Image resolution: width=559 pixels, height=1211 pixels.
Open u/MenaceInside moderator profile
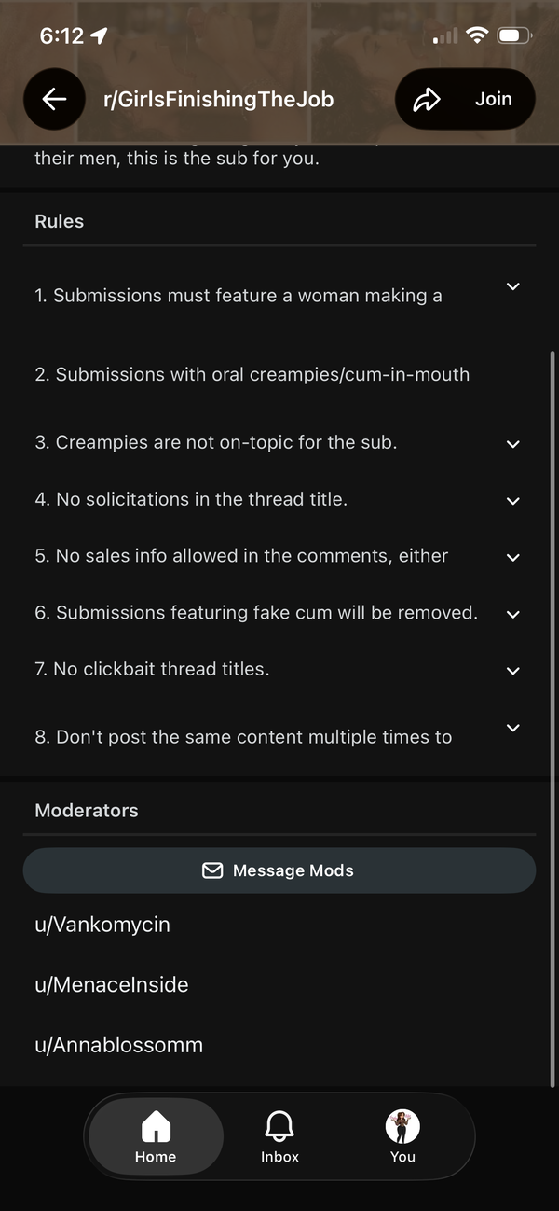pyautogui.click(x=112, y=984)
